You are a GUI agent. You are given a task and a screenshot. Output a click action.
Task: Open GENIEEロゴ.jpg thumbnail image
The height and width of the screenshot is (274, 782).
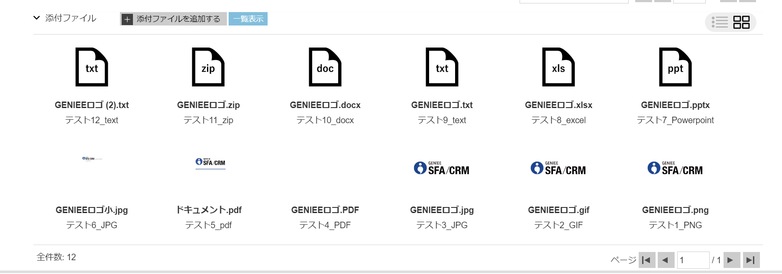[442, 168]
